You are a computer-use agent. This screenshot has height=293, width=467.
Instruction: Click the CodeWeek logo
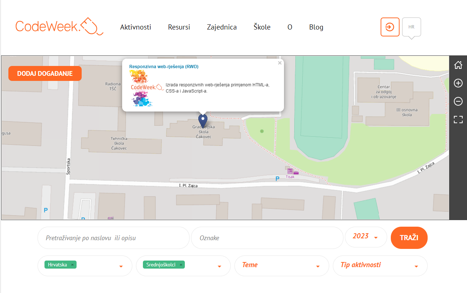point(59,26)
